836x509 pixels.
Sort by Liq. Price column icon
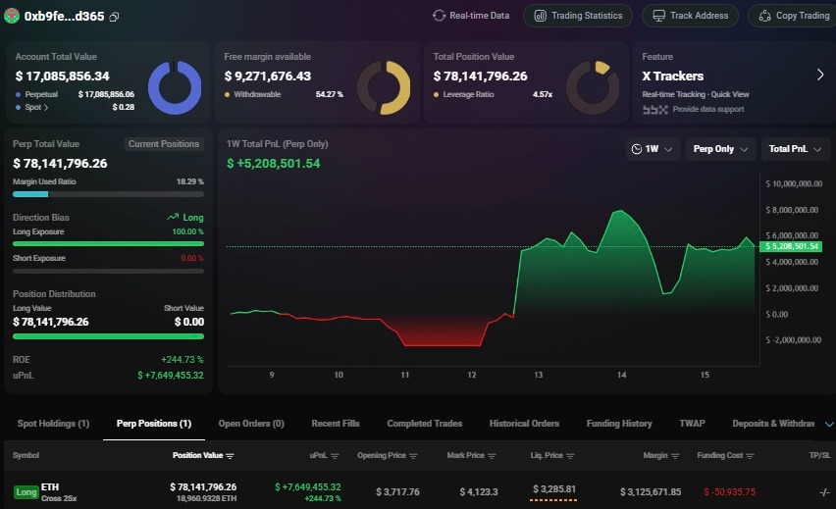(580, 456)
